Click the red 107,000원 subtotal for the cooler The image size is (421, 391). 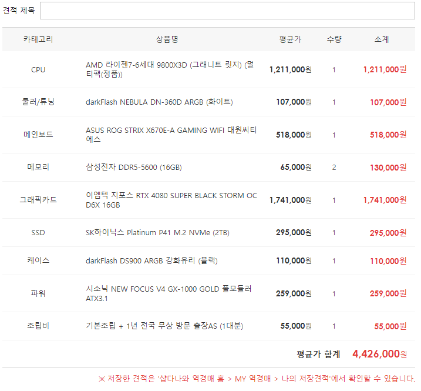(x=388, y=102)
